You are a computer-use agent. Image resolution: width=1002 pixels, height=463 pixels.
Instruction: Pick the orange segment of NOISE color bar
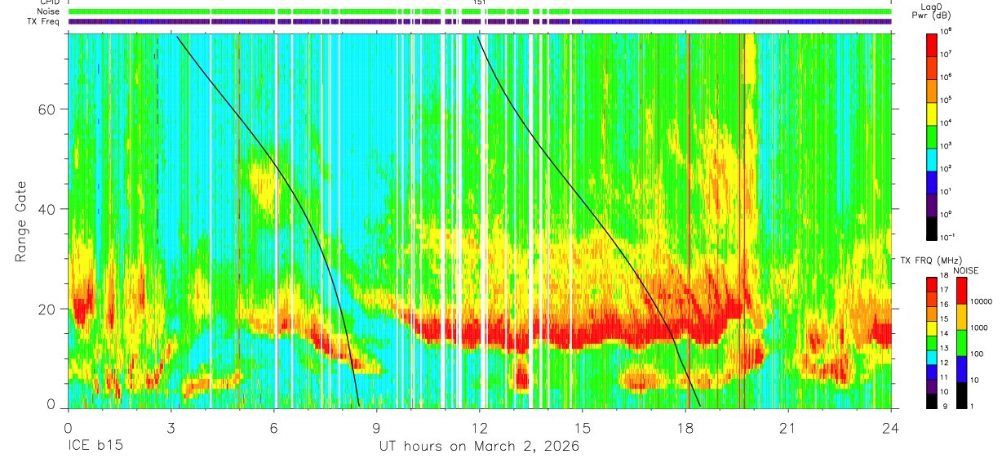point(961,317)
